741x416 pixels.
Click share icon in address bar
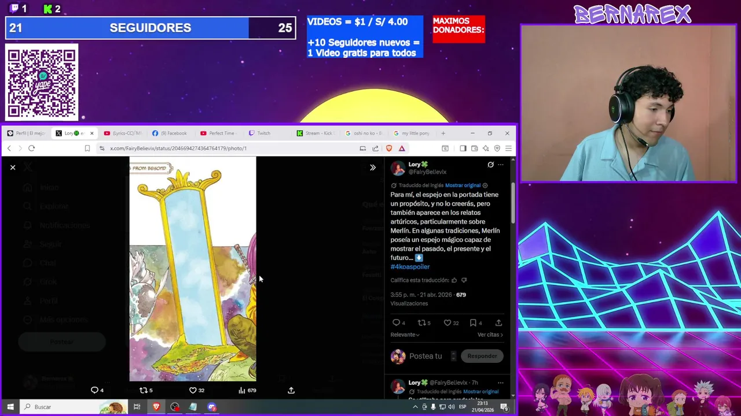[x=375, y=148]
